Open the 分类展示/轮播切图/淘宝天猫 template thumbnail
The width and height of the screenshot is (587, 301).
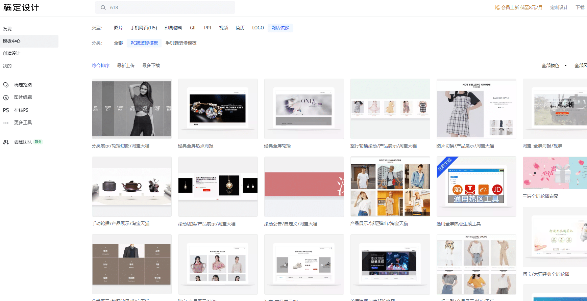[x=132, y=109]
